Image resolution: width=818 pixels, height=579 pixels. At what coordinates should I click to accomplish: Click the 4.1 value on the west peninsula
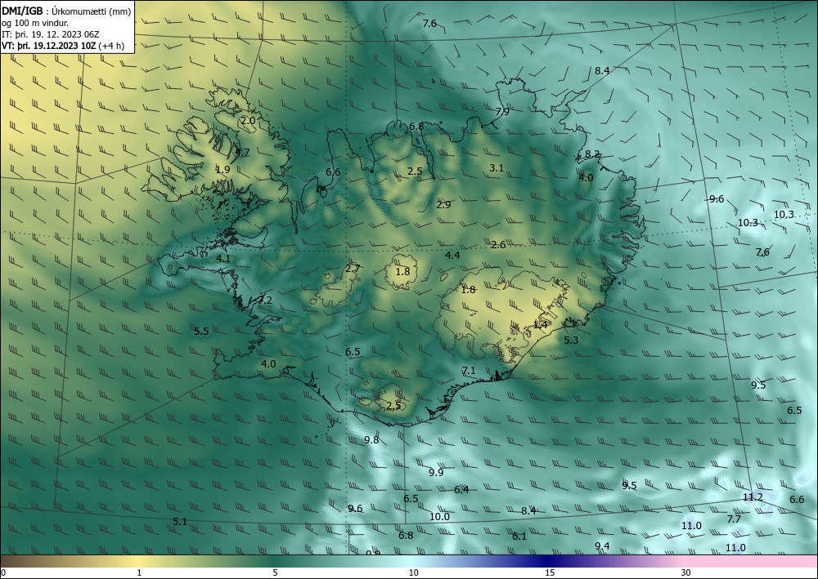pyautogui.click(x=223, y=258)
